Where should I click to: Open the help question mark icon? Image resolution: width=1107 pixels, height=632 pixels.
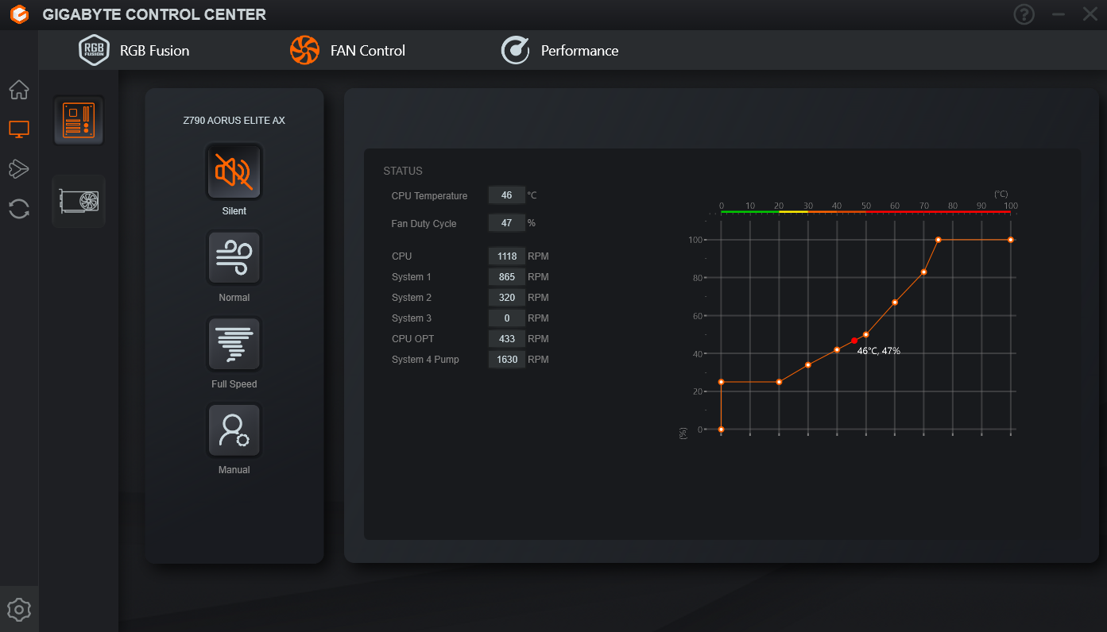1024,14
